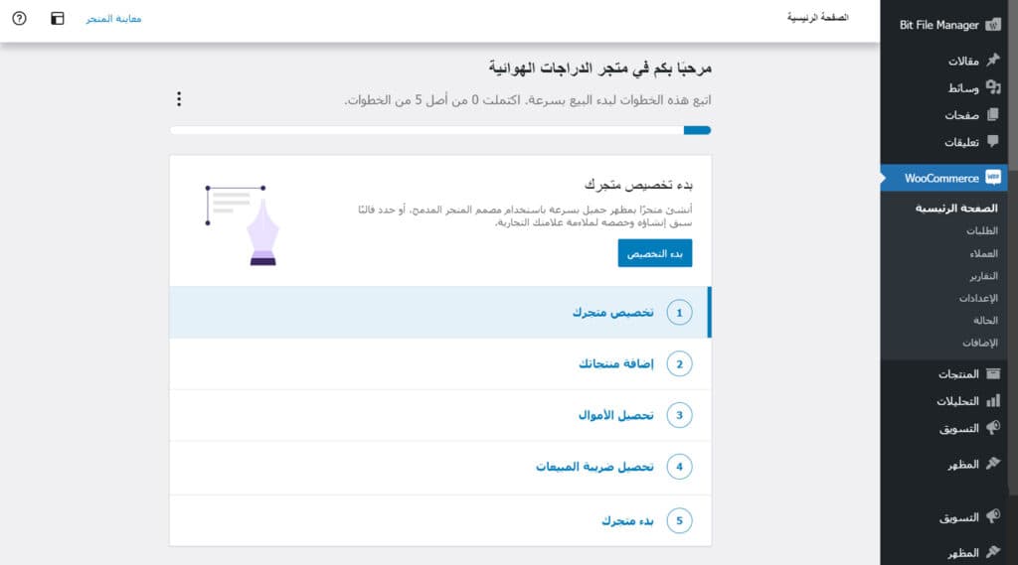Expand step 3 تحصيل الأموال
Viewport: 1018px width, 565px height.
(x=439, y=415)
